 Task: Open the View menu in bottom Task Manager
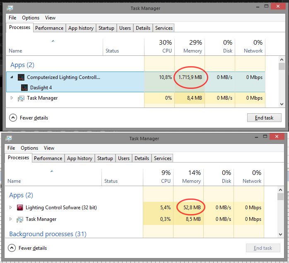(x=49, y=148)
